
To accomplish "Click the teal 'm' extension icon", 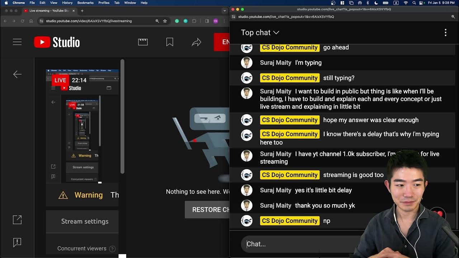I will [185, 21].
